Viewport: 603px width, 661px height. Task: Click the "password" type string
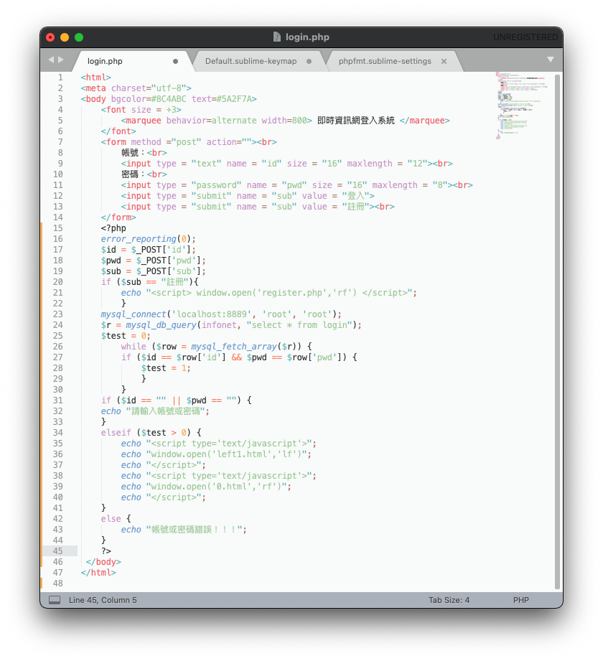point(216,184)
